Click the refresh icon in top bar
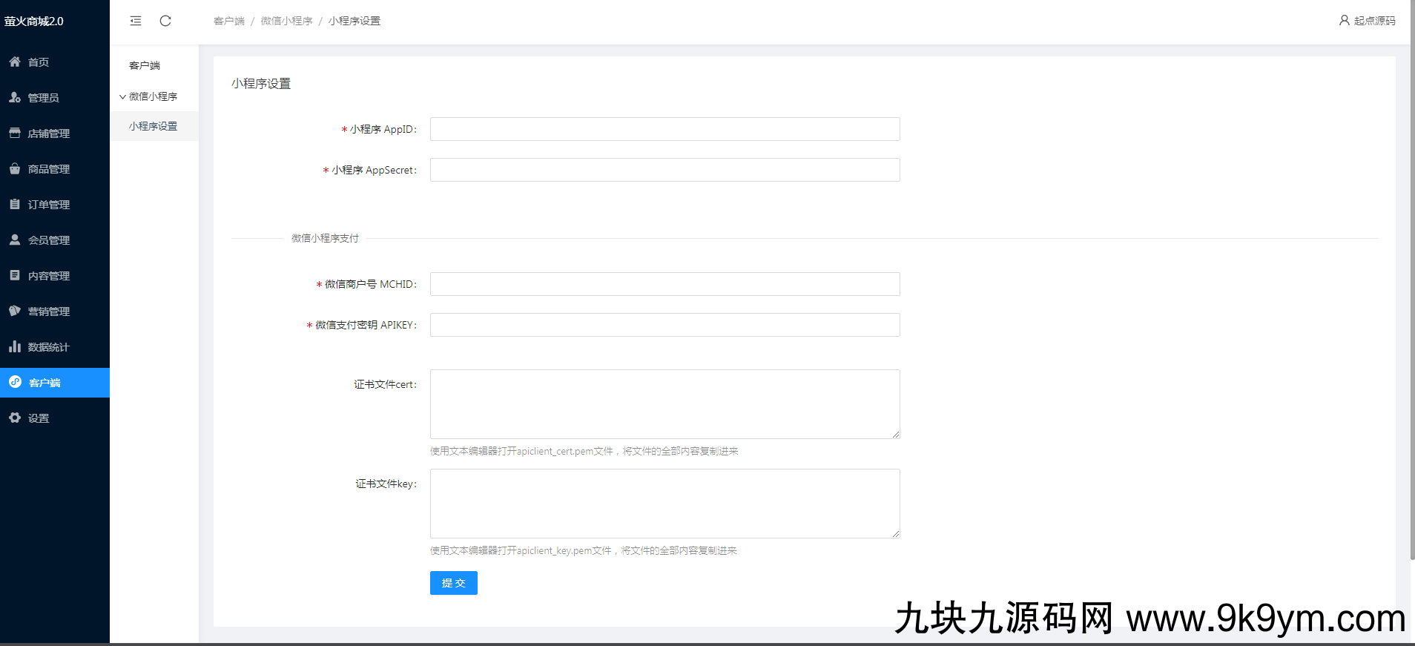1415x646 pixels. [165, 21]
